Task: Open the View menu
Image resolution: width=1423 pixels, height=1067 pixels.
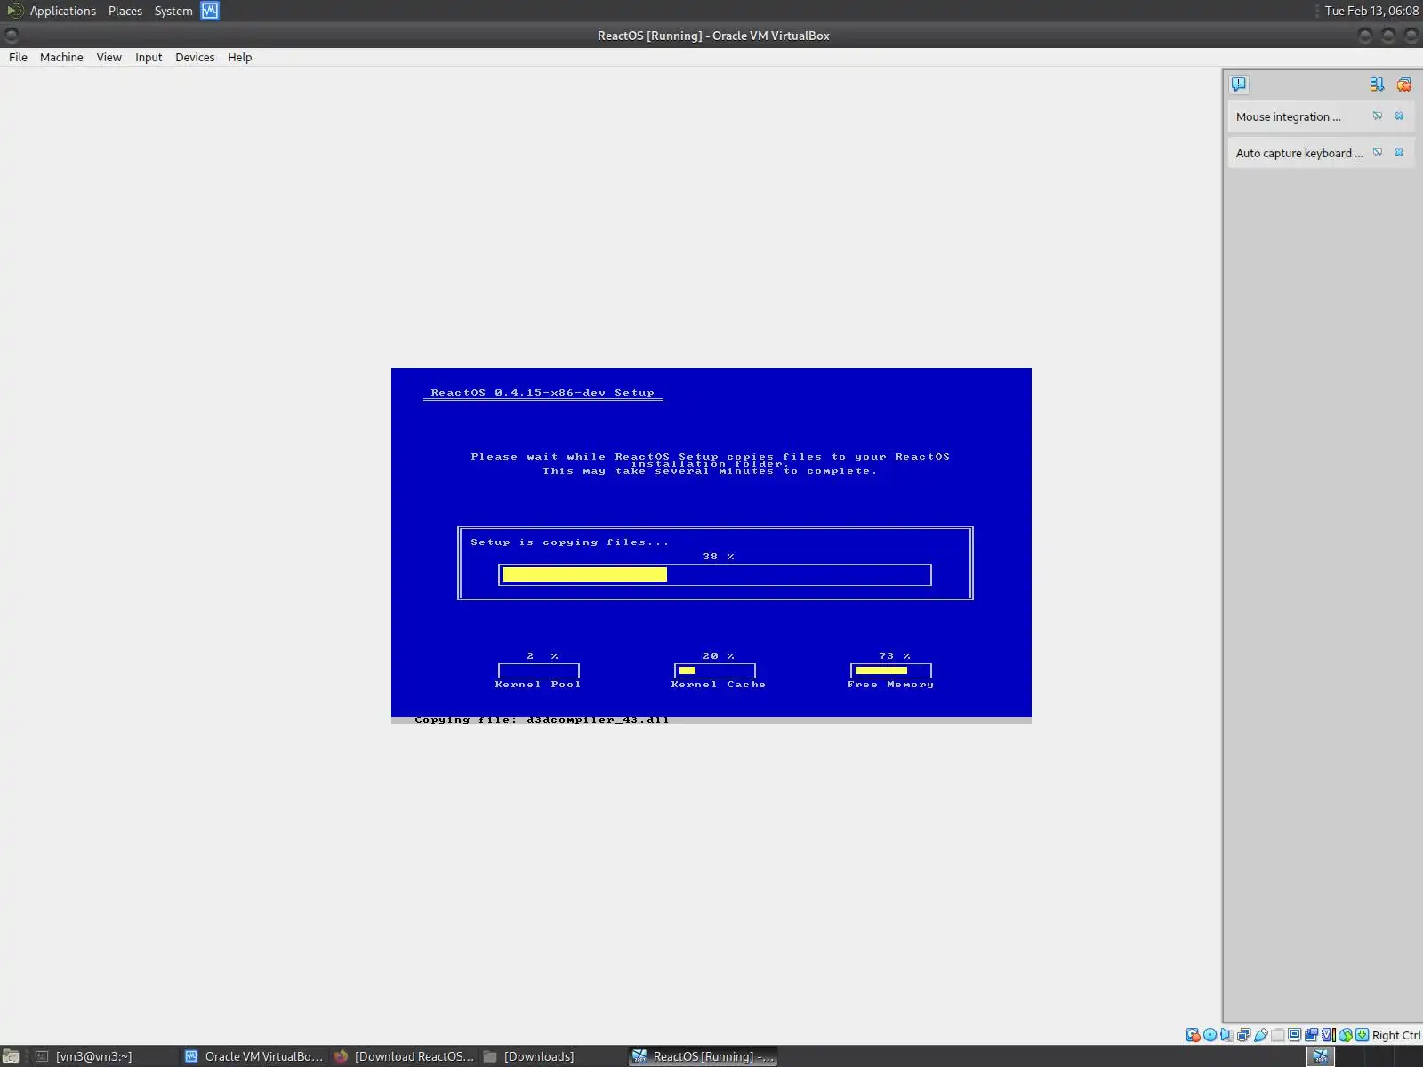Action: pos(109,57)
